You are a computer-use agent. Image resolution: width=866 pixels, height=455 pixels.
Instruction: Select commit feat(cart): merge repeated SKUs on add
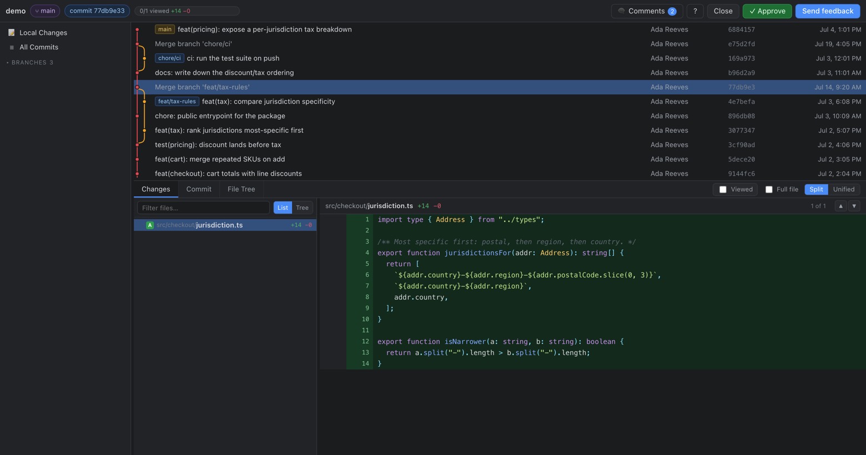tap(500, 159)
